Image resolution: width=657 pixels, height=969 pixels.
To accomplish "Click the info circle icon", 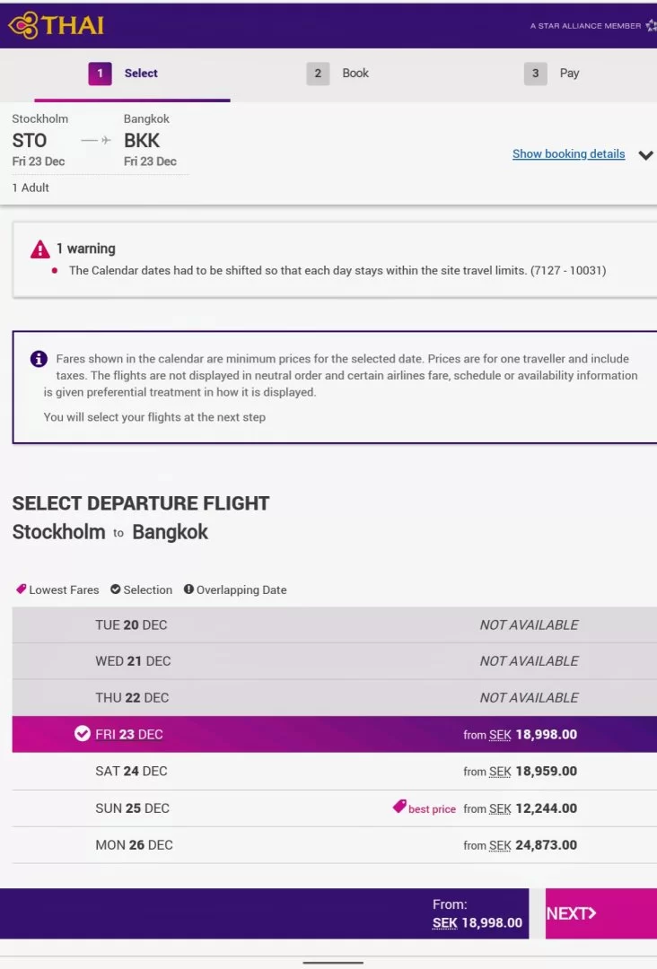I will pyautogui.click(x=39, y=359).
